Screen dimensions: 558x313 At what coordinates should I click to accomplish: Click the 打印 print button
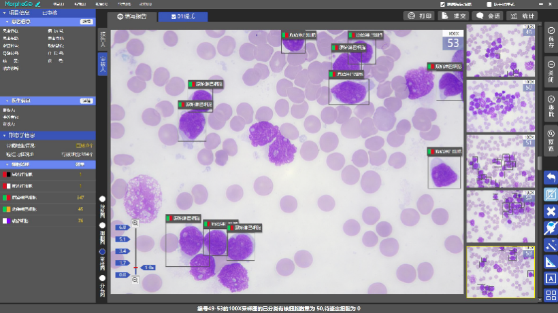point(419,16)
